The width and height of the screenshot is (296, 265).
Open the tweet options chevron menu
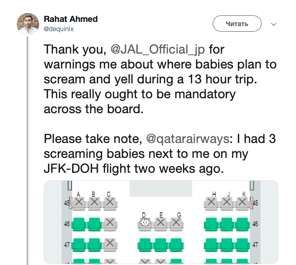tap(274, 24)
